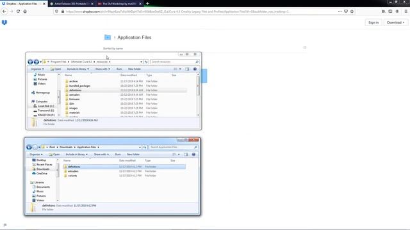Viewport: 410px width, 230px height.
Task: Select Recent Places in the navigation pane
Action: [44, 165]
